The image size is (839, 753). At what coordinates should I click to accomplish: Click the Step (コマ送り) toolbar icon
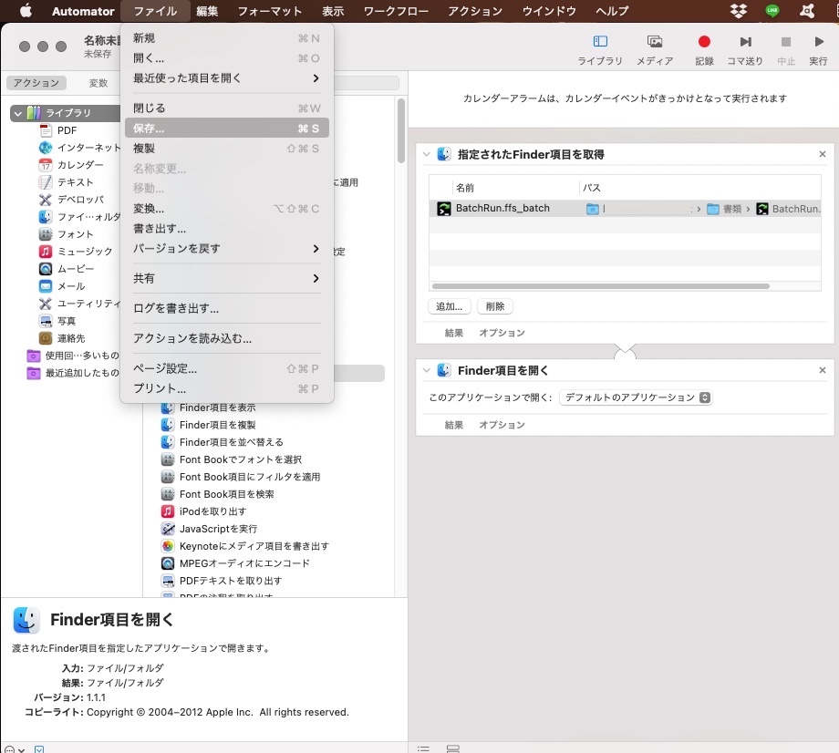click(x=745, y=41)
